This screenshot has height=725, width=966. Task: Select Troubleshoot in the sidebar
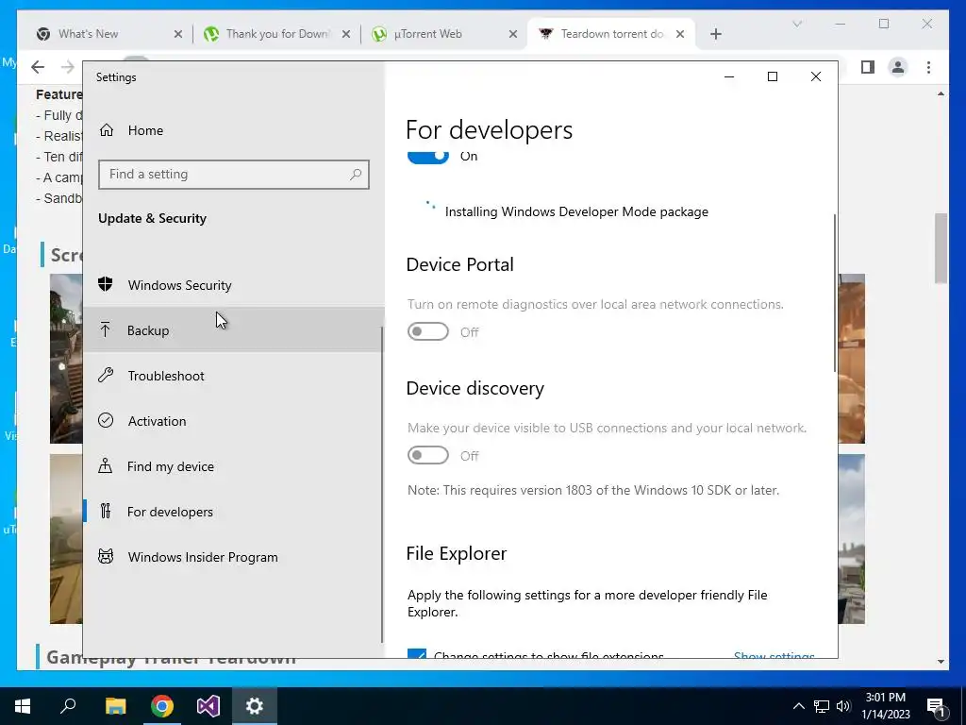[x=234, y=376]
